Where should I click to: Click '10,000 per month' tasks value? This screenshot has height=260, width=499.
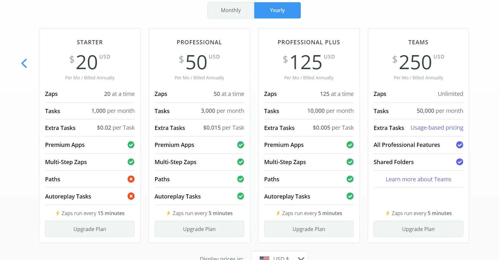pyautogui.click(x=330, y=111)
